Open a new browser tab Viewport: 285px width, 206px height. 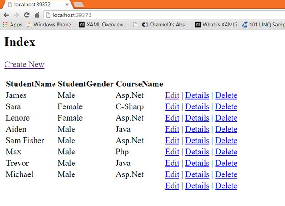[79, 5]
